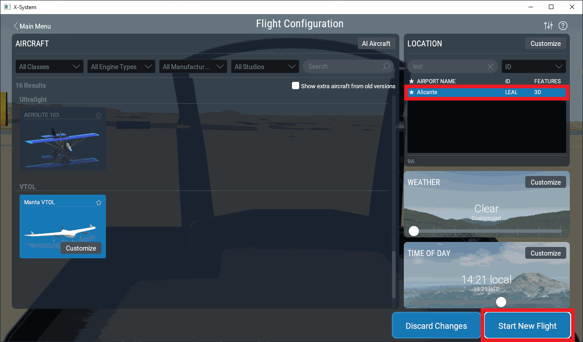The image size is (583, 342).
Task: Expand the All Manufacturers dropdown
Action: coord(193,66)
